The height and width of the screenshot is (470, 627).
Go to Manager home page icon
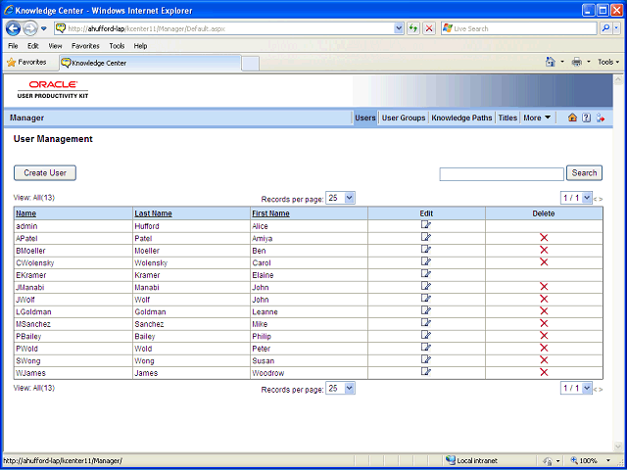[572, 117]
